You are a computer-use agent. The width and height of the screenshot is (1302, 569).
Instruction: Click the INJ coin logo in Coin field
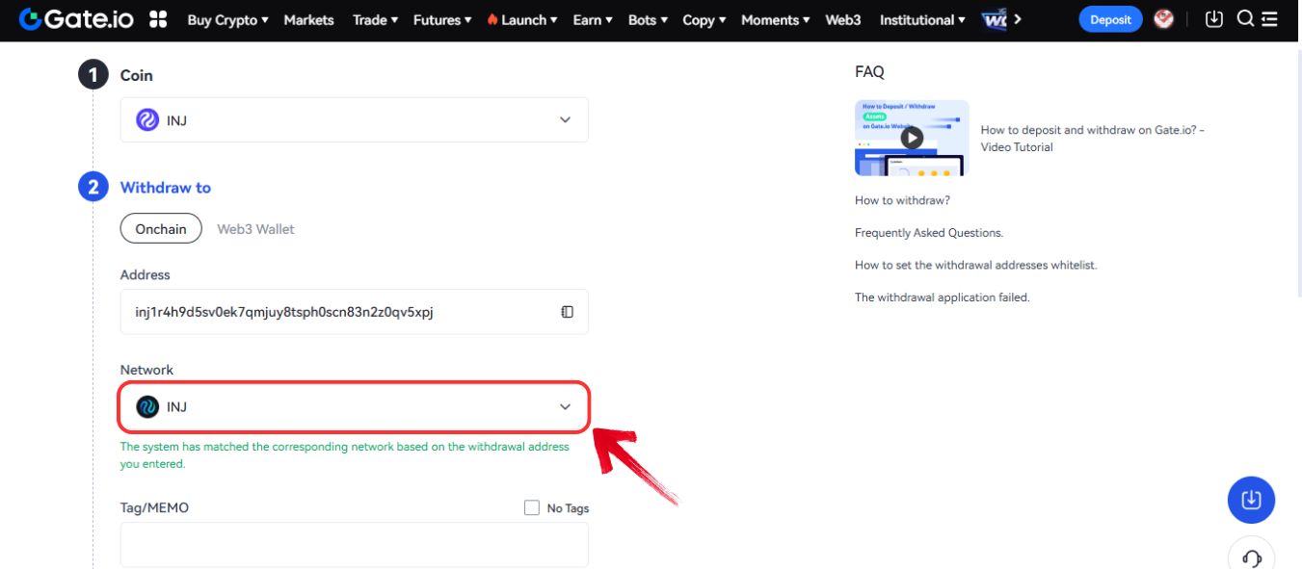pyautogui.click(x=147, y=119)
